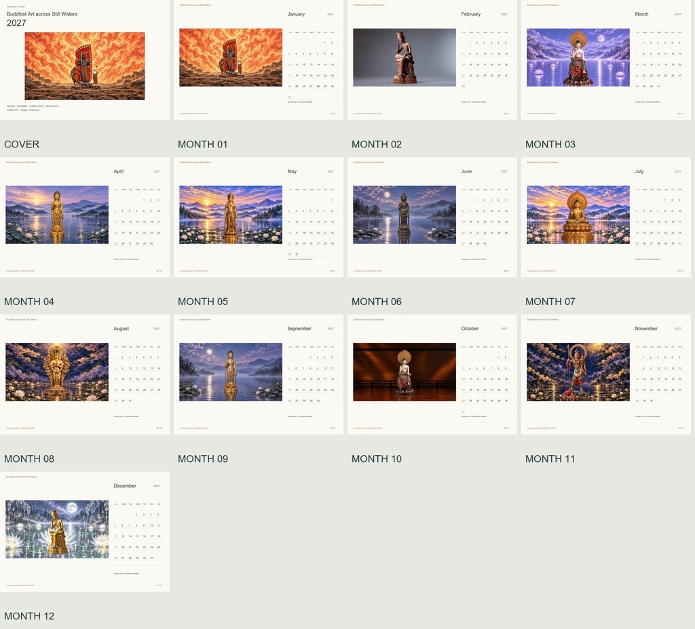Click the July month heading
Screen dimensions: 695x629
point(639,171)
